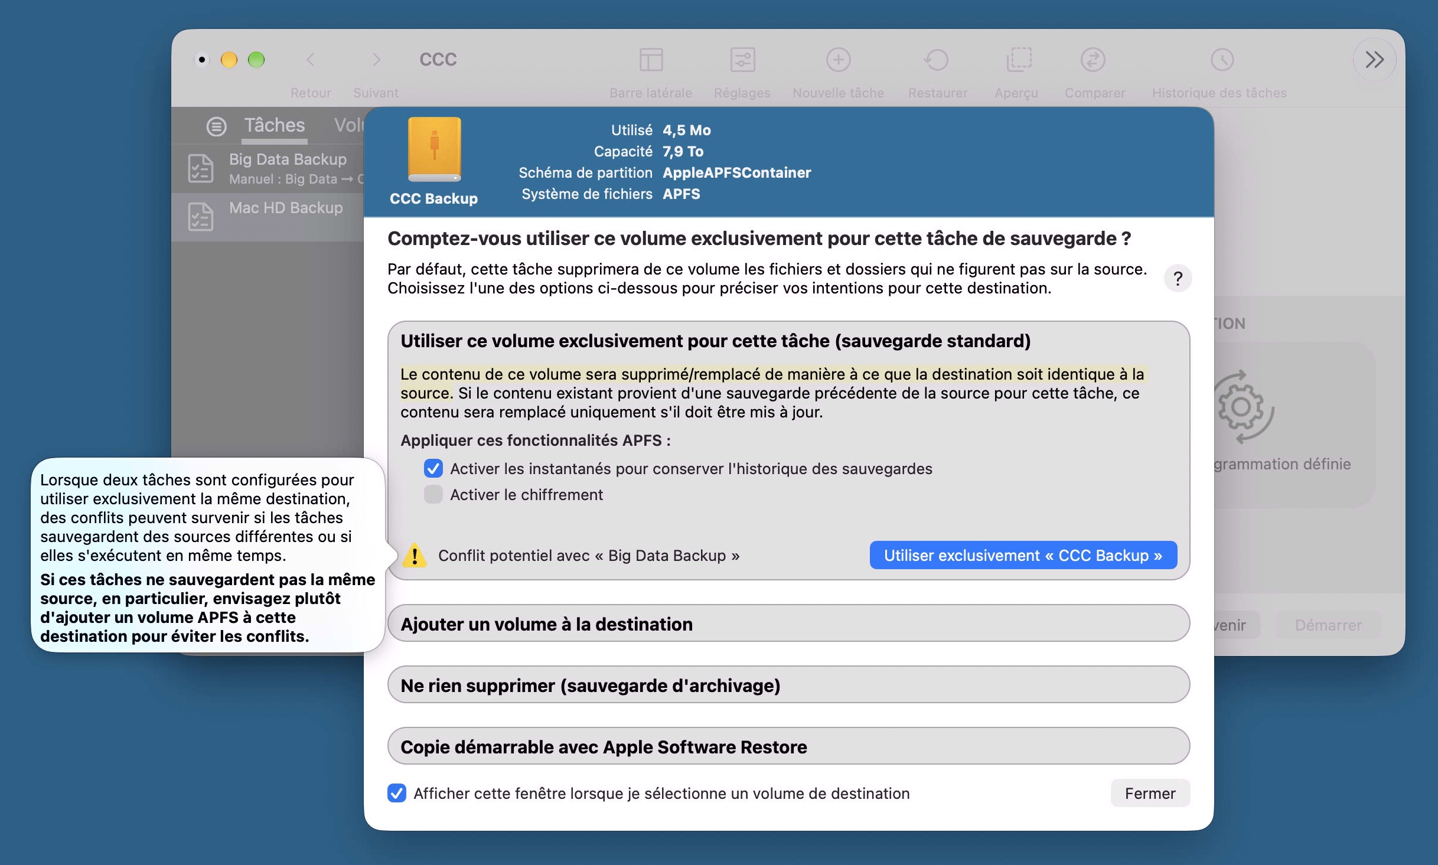1438x865 pixels.
Task: Open Historique des tâches clock icon
Action: tap(1222, 60)
